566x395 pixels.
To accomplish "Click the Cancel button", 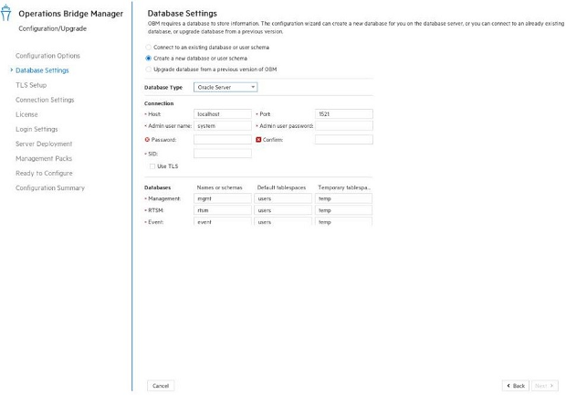I will pyautogui.click(x=161, y=386).
